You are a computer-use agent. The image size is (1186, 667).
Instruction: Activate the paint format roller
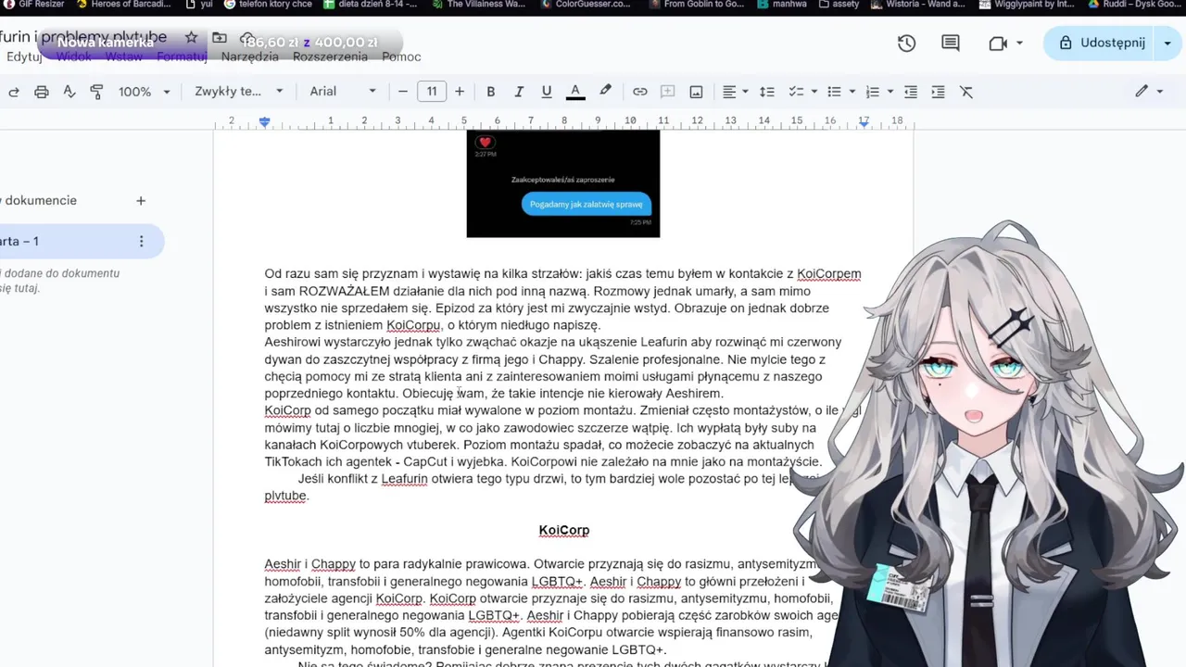96,92
